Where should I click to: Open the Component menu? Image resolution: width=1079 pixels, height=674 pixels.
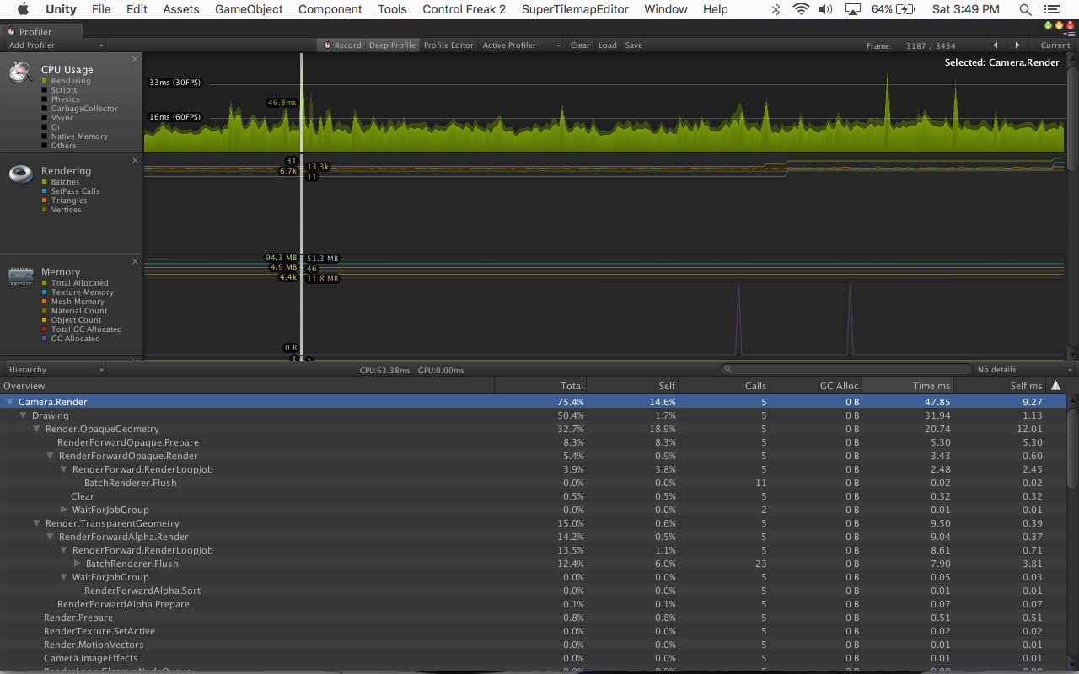pos(330,9)
